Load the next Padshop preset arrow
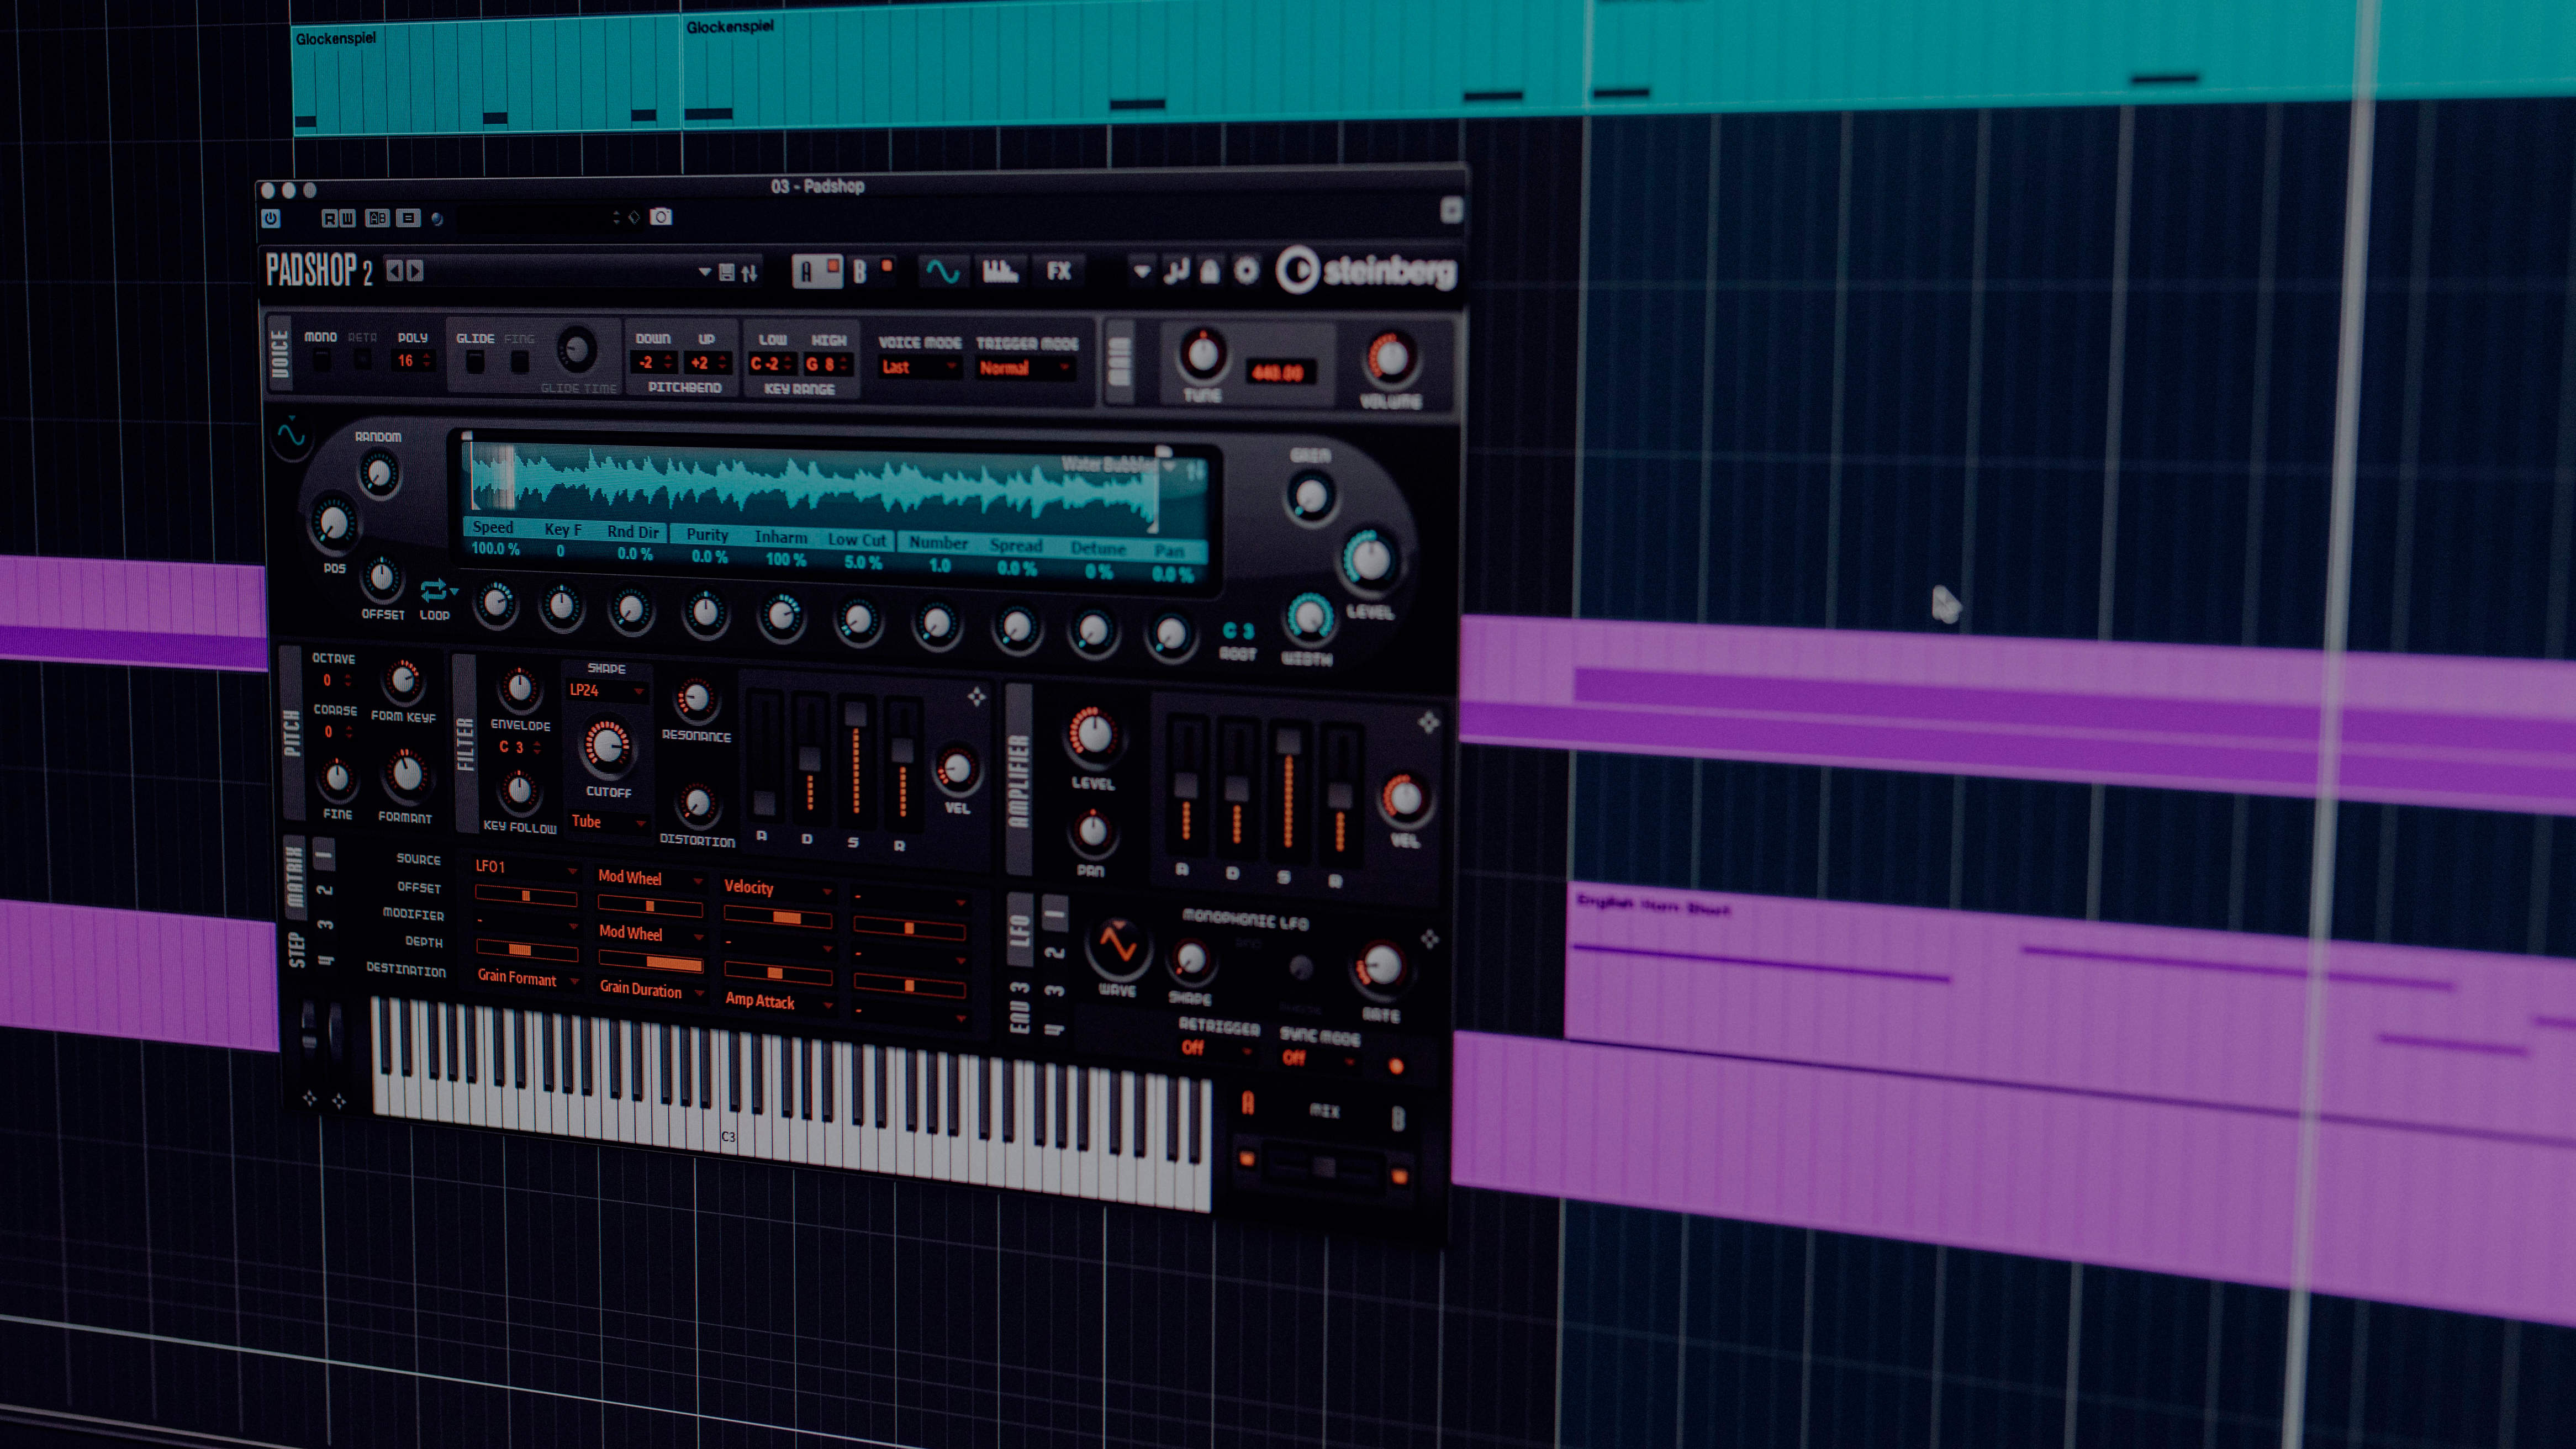The image size is (2576, 1449). coord(415,271)
